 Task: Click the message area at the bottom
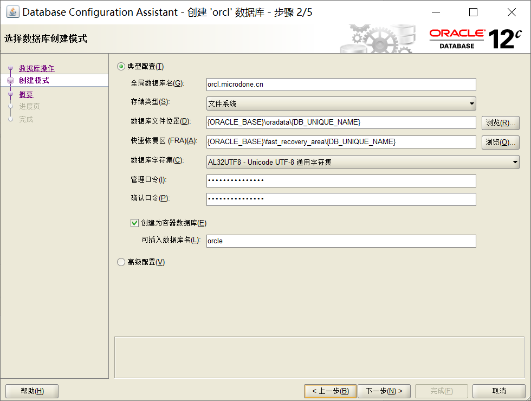tap(319, 357)
